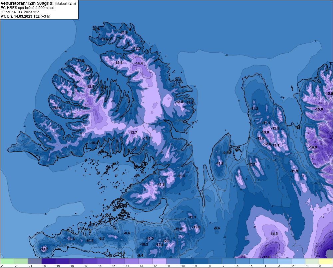Click the darkest purple -20 legend swatch
This screenshot has height=268, width=333.
coord(49,261)
